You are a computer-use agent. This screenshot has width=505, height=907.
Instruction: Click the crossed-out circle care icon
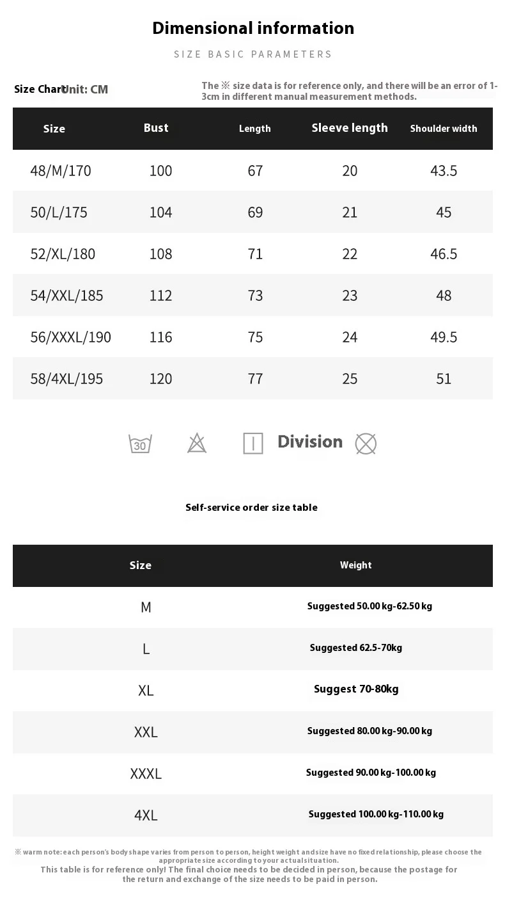[x=366, y=444]
